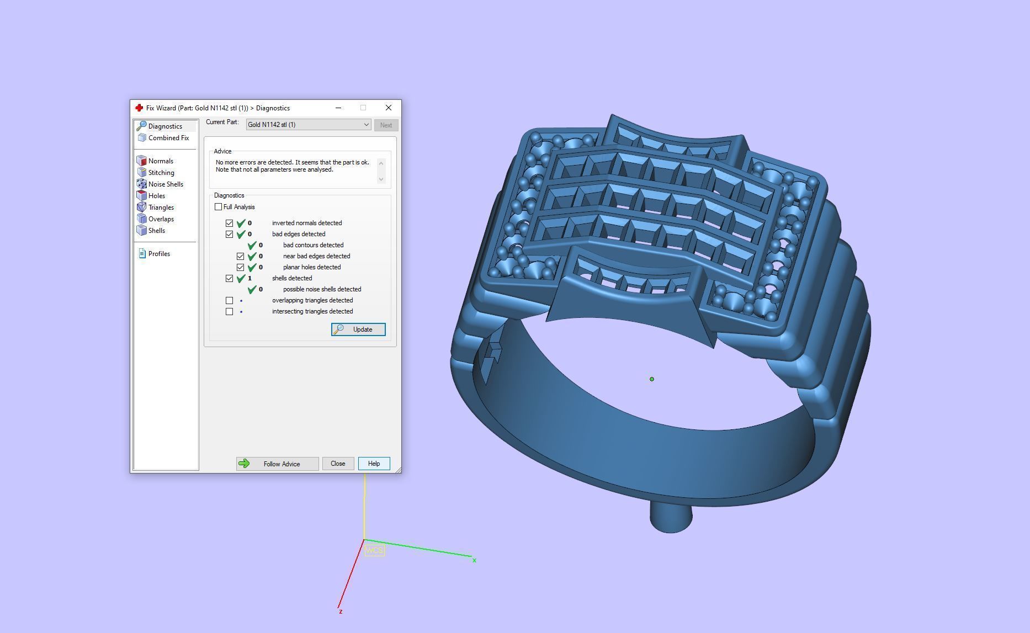Click the dialog resize grip corner

pyautogui.click(x=398, y=470)
